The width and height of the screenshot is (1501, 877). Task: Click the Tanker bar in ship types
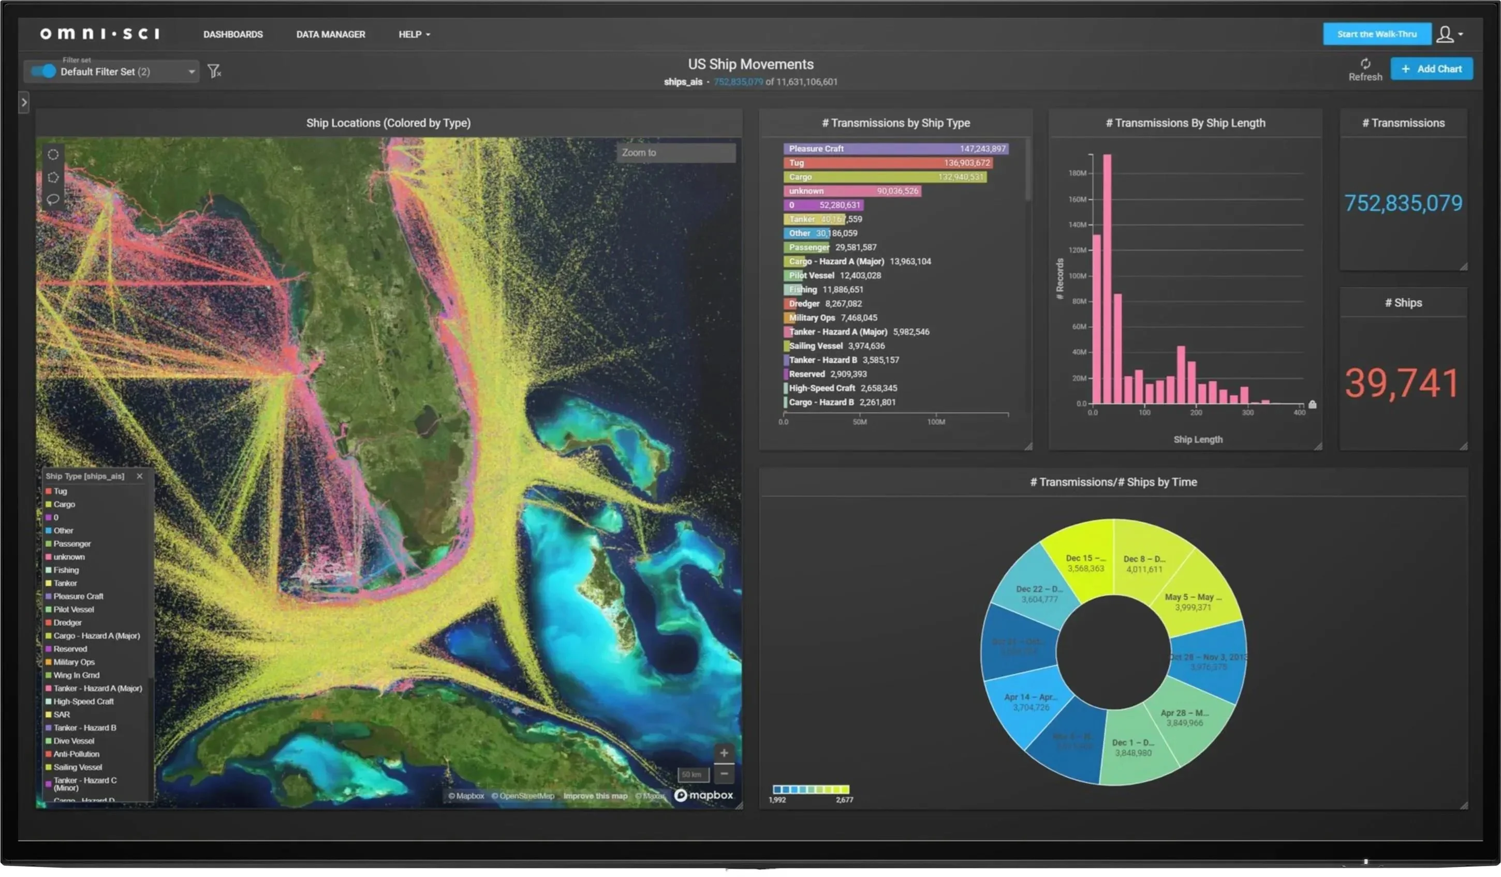(814, 219)
